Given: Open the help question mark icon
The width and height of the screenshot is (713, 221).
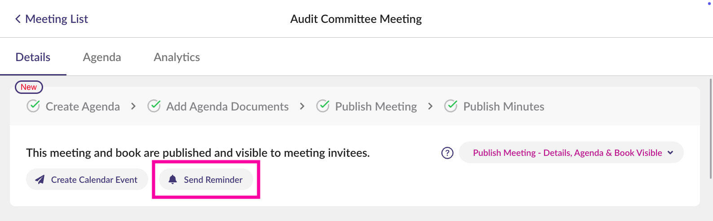Looking at the screenshot, I should [447, 153].
